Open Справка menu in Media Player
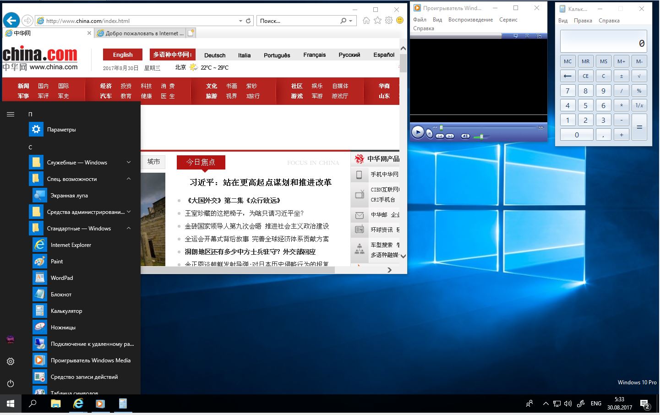 423,28
